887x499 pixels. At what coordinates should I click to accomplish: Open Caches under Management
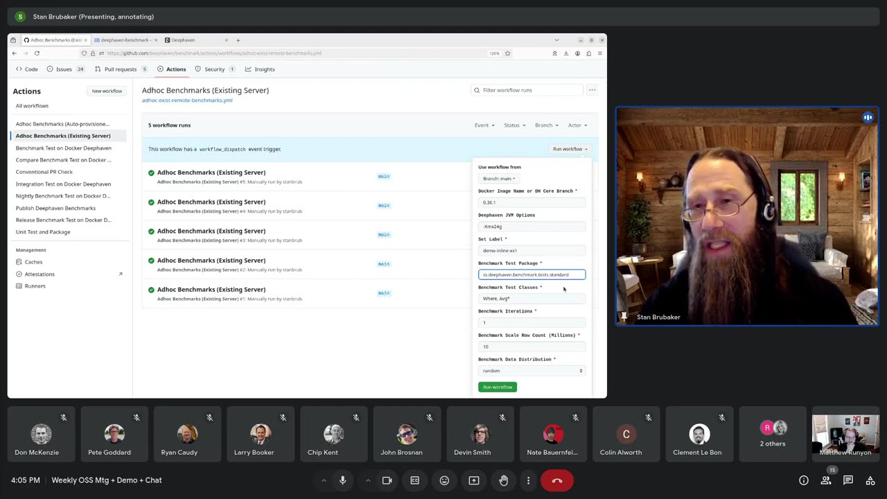[33, 262]
